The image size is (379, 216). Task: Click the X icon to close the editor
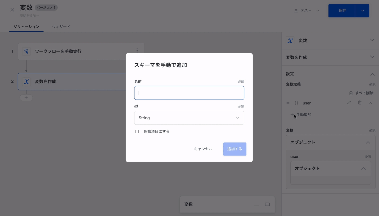point(12,10)
